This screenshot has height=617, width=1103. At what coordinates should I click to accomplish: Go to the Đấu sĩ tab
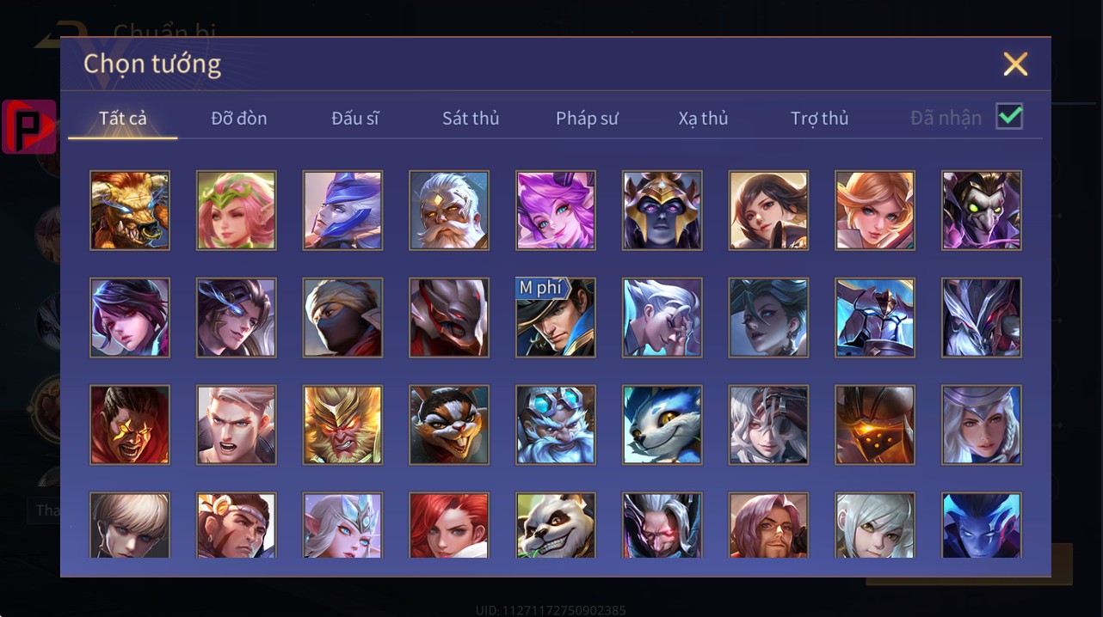pos(355,119)
